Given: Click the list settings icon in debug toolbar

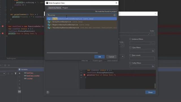Looking at the screenshot, I should click(x=9, y=65).
